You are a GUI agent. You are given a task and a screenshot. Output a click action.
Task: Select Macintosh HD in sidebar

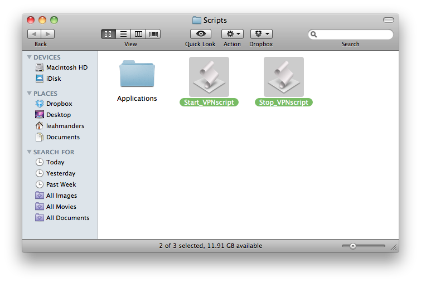pos(66,67)
